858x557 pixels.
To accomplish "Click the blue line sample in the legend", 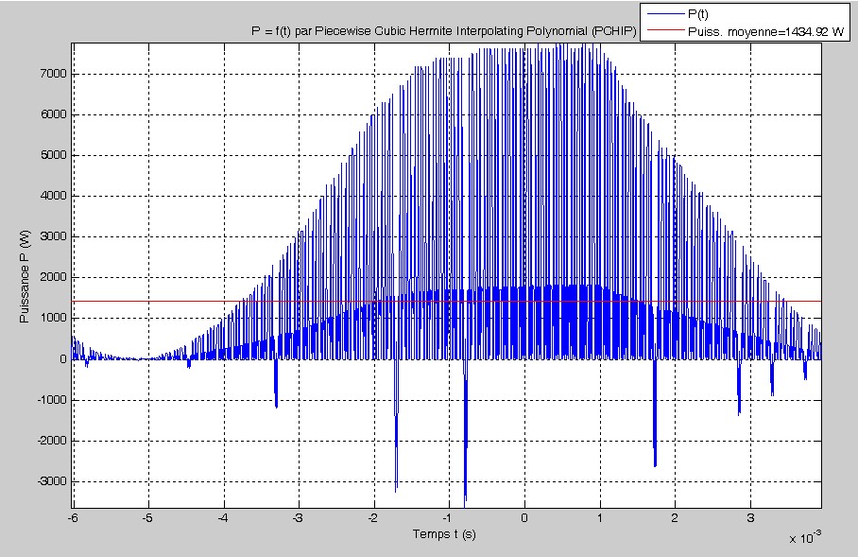I will click(665, 14).
